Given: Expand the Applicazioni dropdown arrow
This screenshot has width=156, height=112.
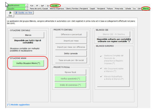Looking at the screenshot, I should (x=26, y=5).
